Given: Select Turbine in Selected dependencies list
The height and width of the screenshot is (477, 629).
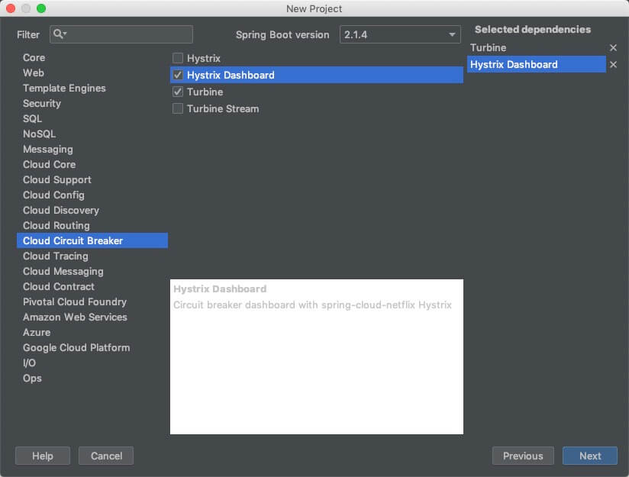Looking at the screenshot, I should tap(537, 48).
